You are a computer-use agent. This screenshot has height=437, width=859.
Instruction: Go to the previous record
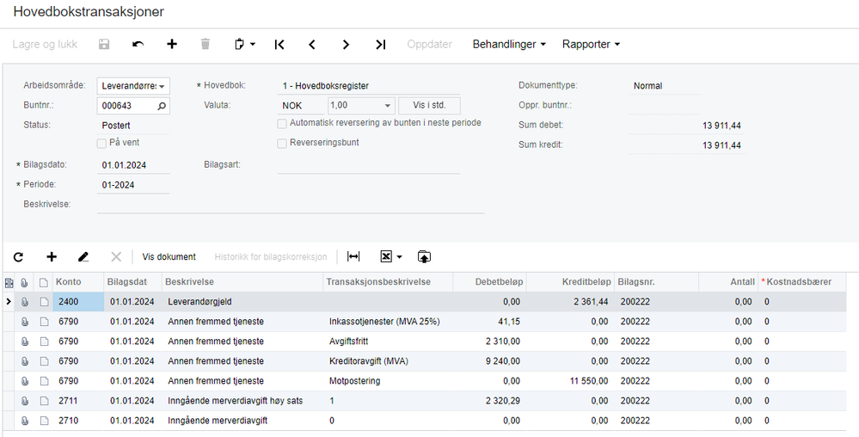point(312,45)
